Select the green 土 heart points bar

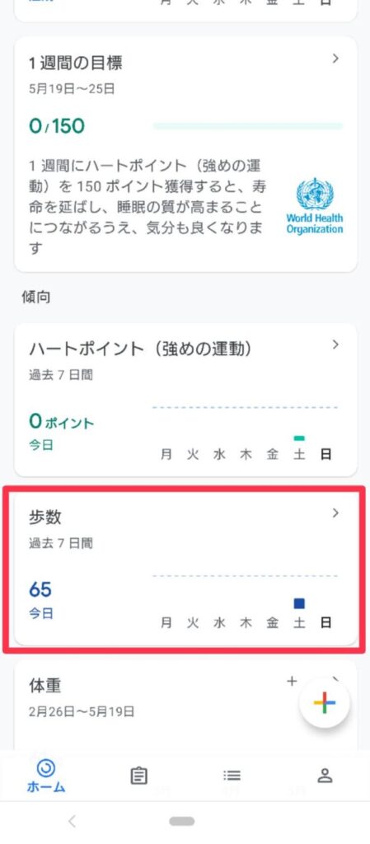pyautogui.click(x=300, y=438)
